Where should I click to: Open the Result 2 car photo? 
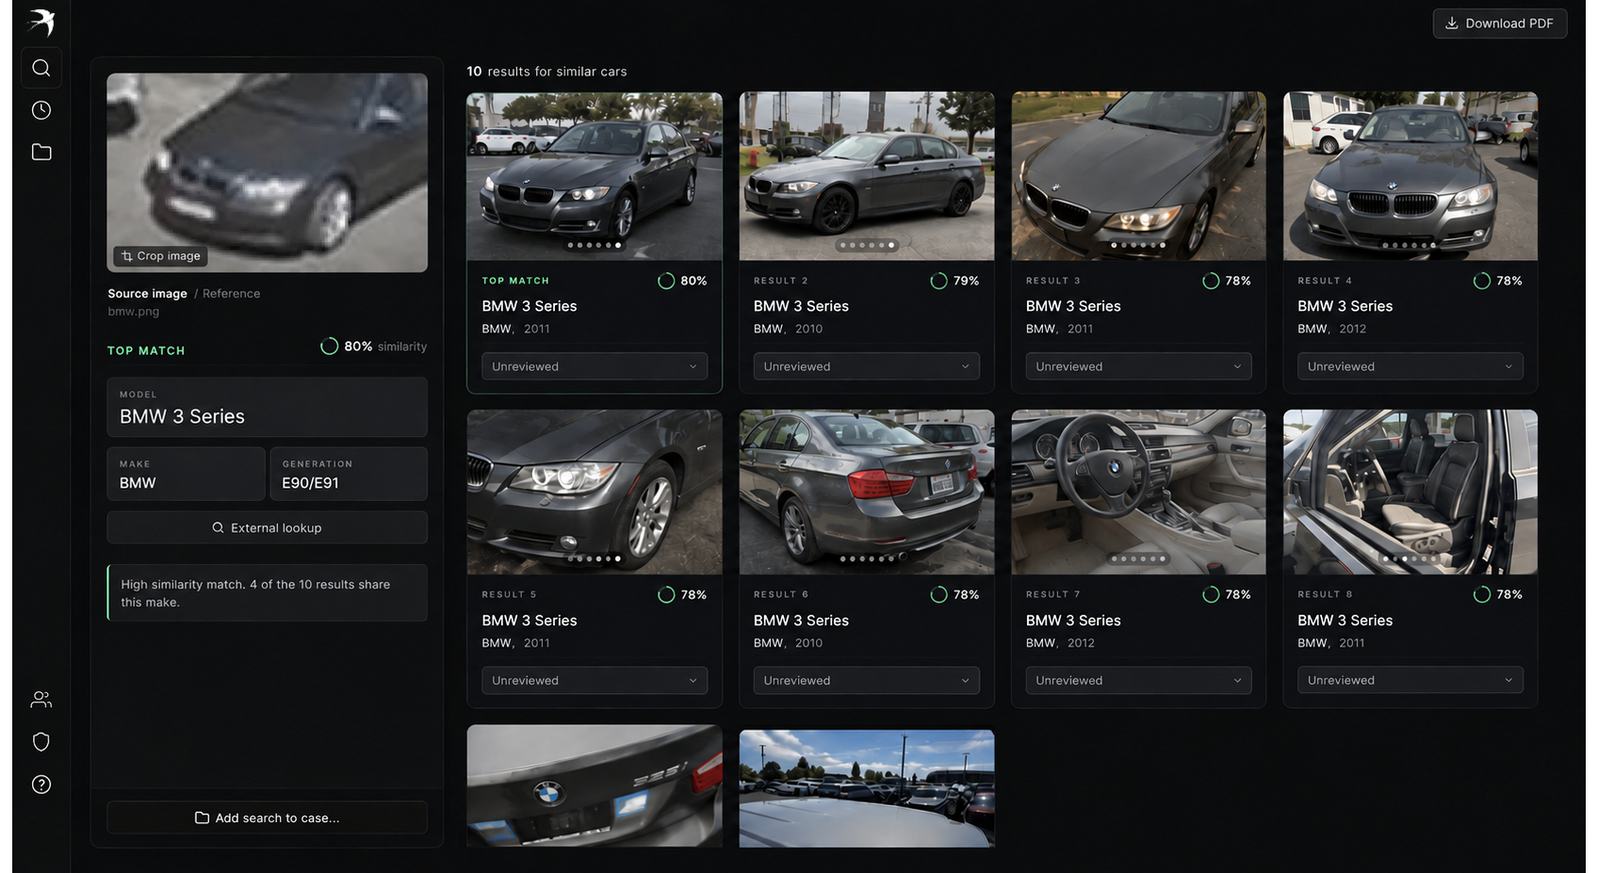point(867,176)
